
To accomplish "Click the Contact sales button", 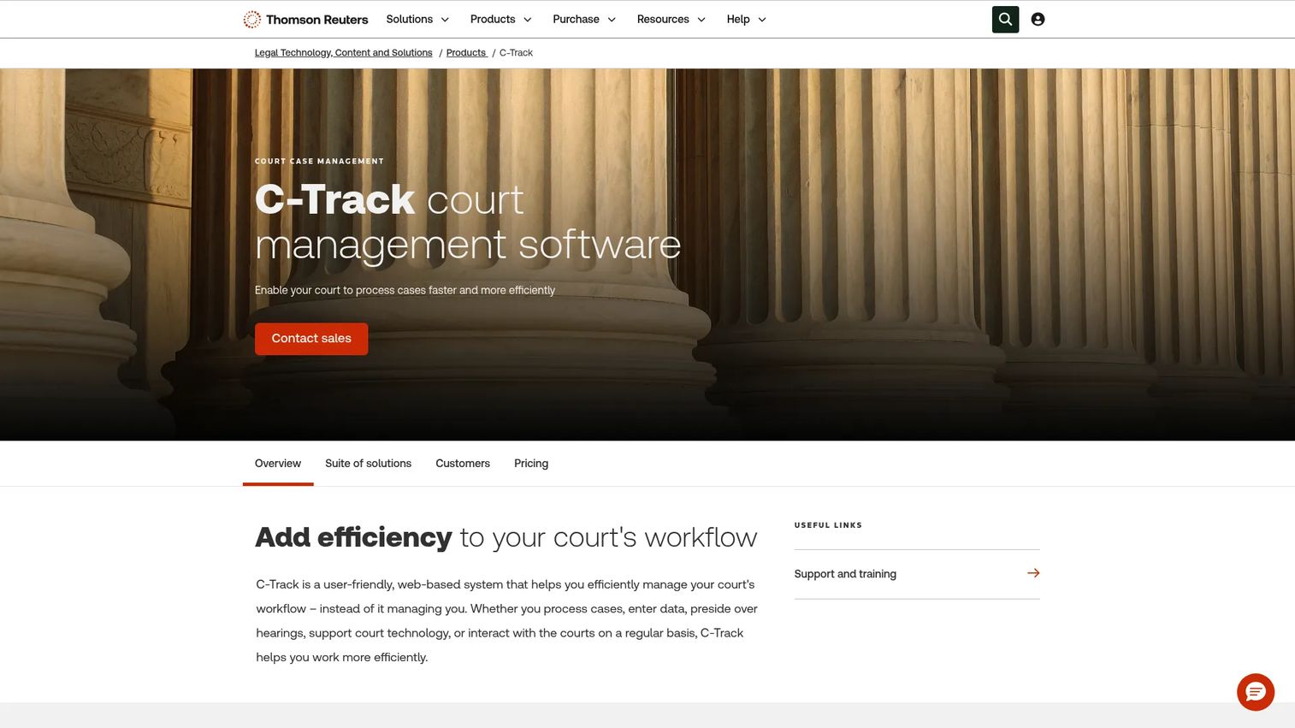I will (311, 339).
